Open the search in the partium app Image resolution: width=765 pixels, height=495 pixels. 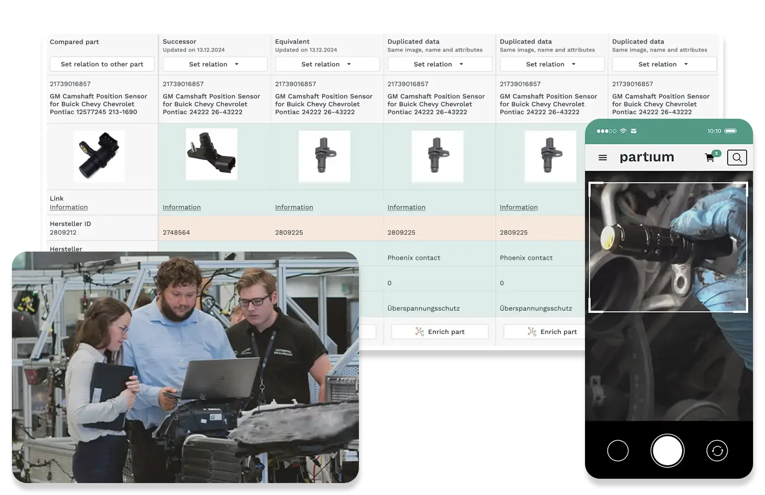pos(737,157)
